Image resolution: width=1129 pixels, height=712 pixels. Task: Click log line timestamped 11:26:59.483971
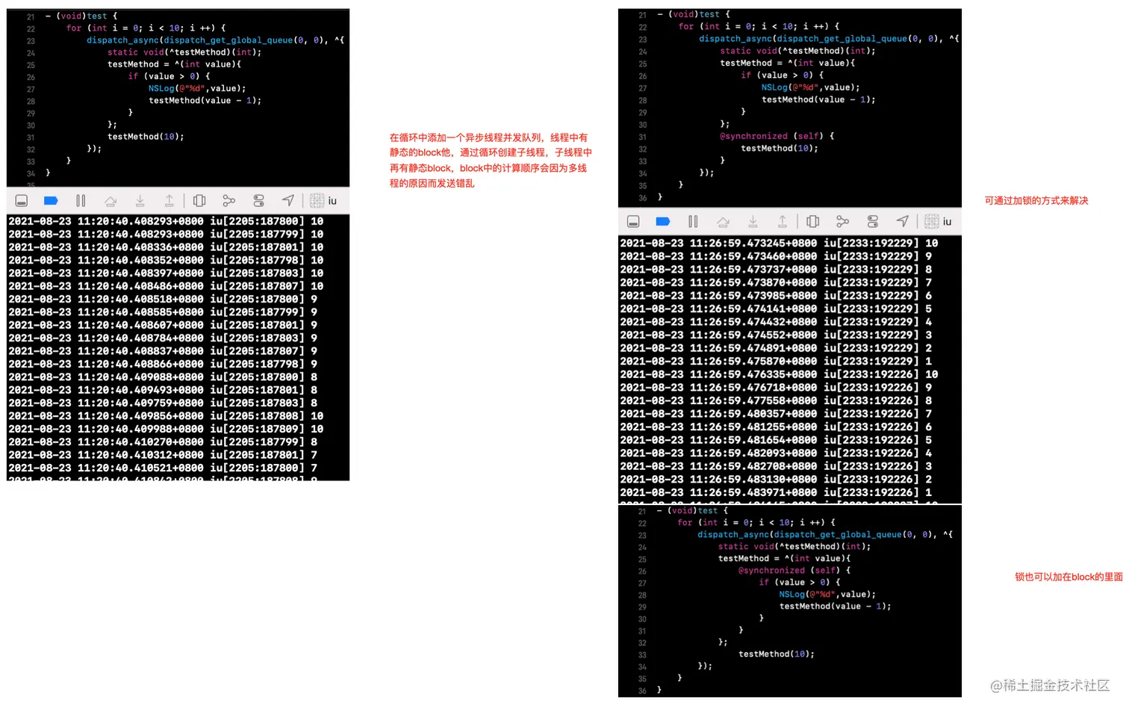(x=776, y=493)
